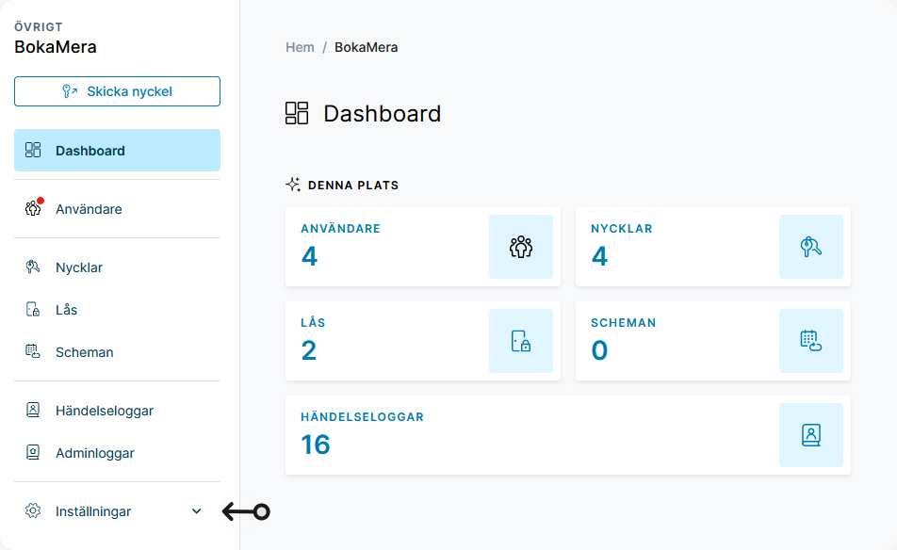
Task: Open the Lås stat card
Action: coord(423,341)
